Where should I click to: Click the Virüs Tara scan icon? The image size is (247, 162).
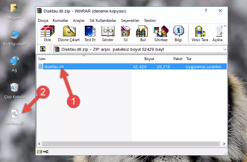click(200, 33)
